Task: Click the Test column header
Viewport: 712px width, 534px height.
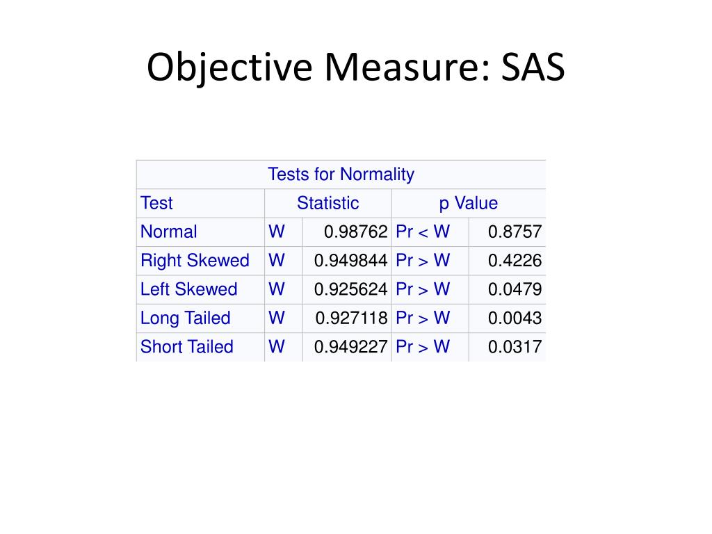Action: pyautogui.click(x=156, y=203)
